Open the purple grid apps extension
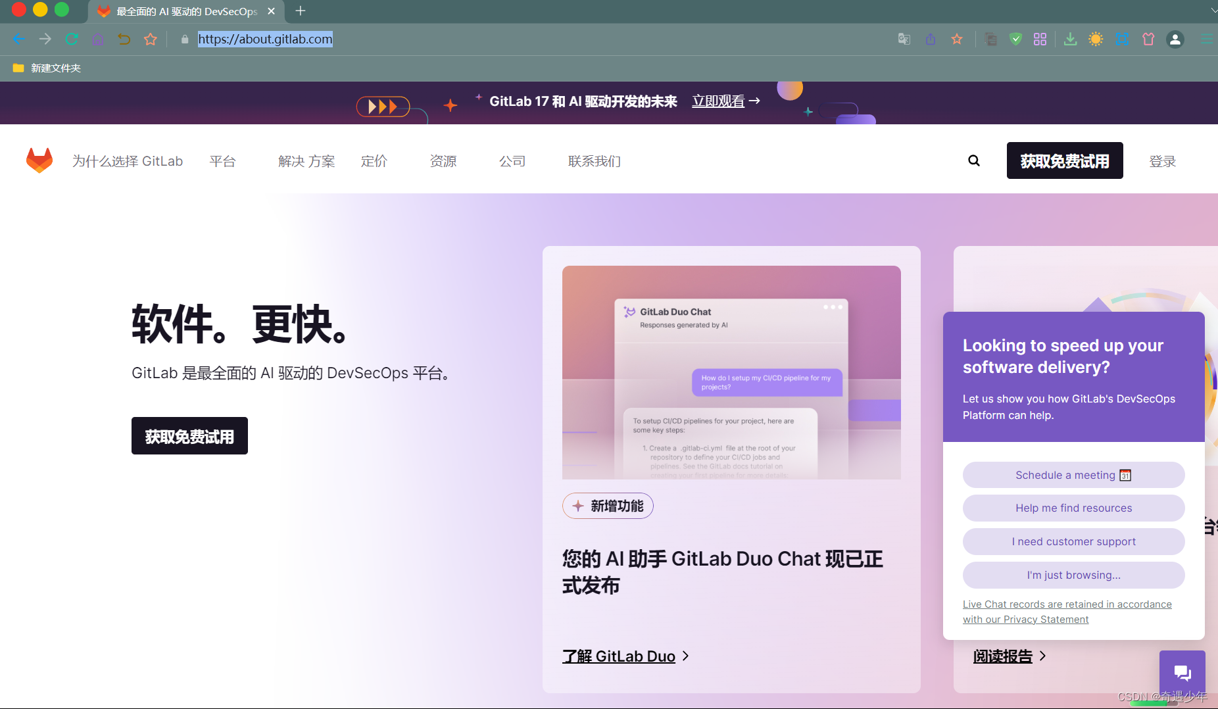The image size is (1218, 709). coord(1040,39)
